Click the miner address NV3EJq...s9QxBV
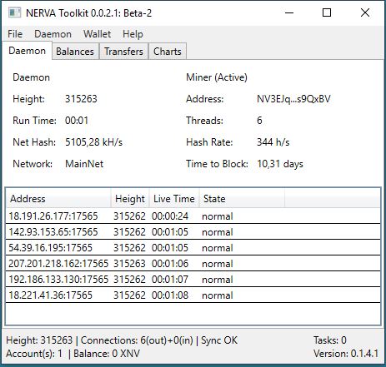The width and height of the screenshot is (386, 367). (293, 99)
